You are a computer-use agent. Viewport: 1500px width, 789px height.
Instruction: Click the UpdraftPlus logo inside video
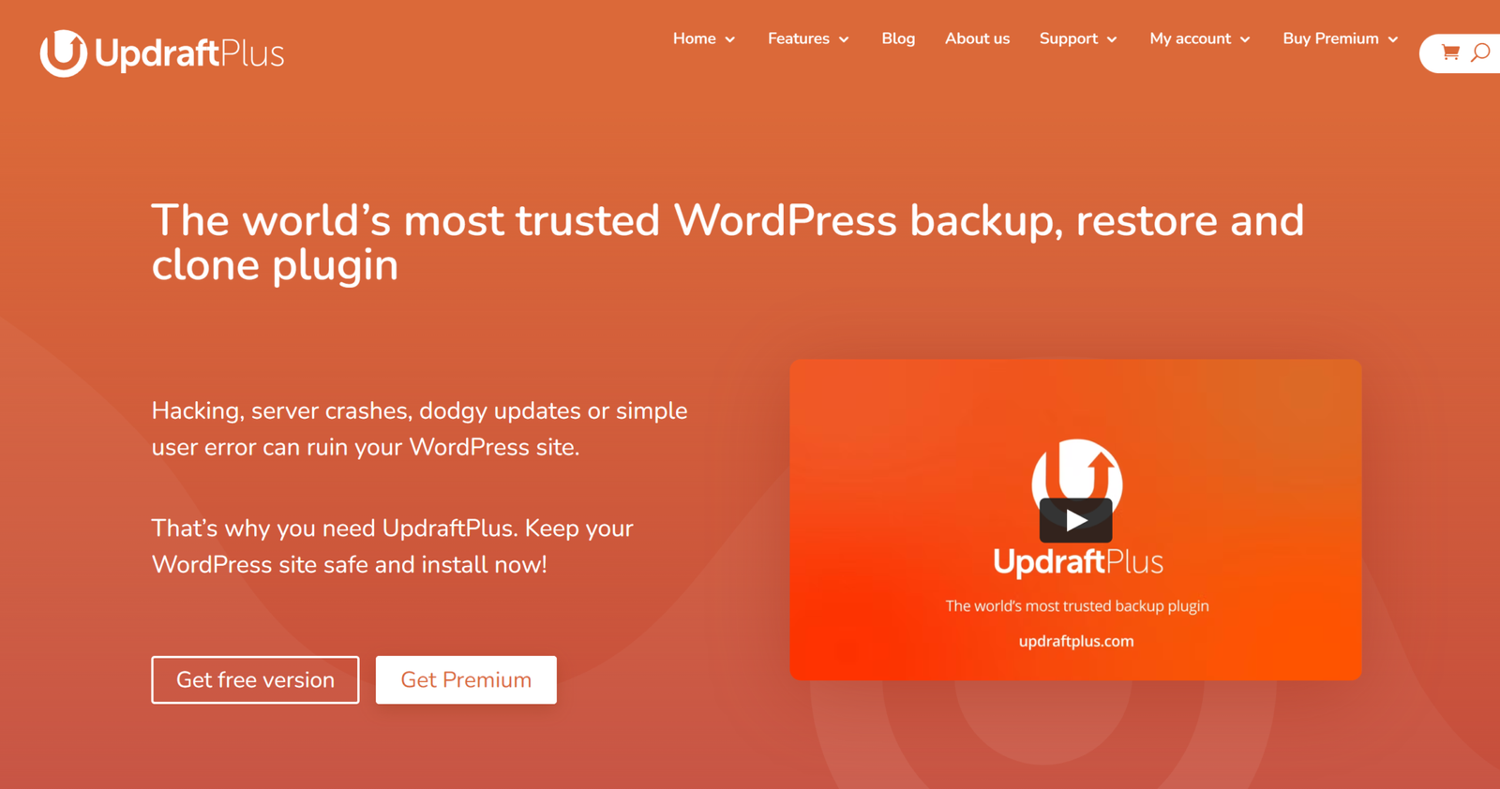1077,507
